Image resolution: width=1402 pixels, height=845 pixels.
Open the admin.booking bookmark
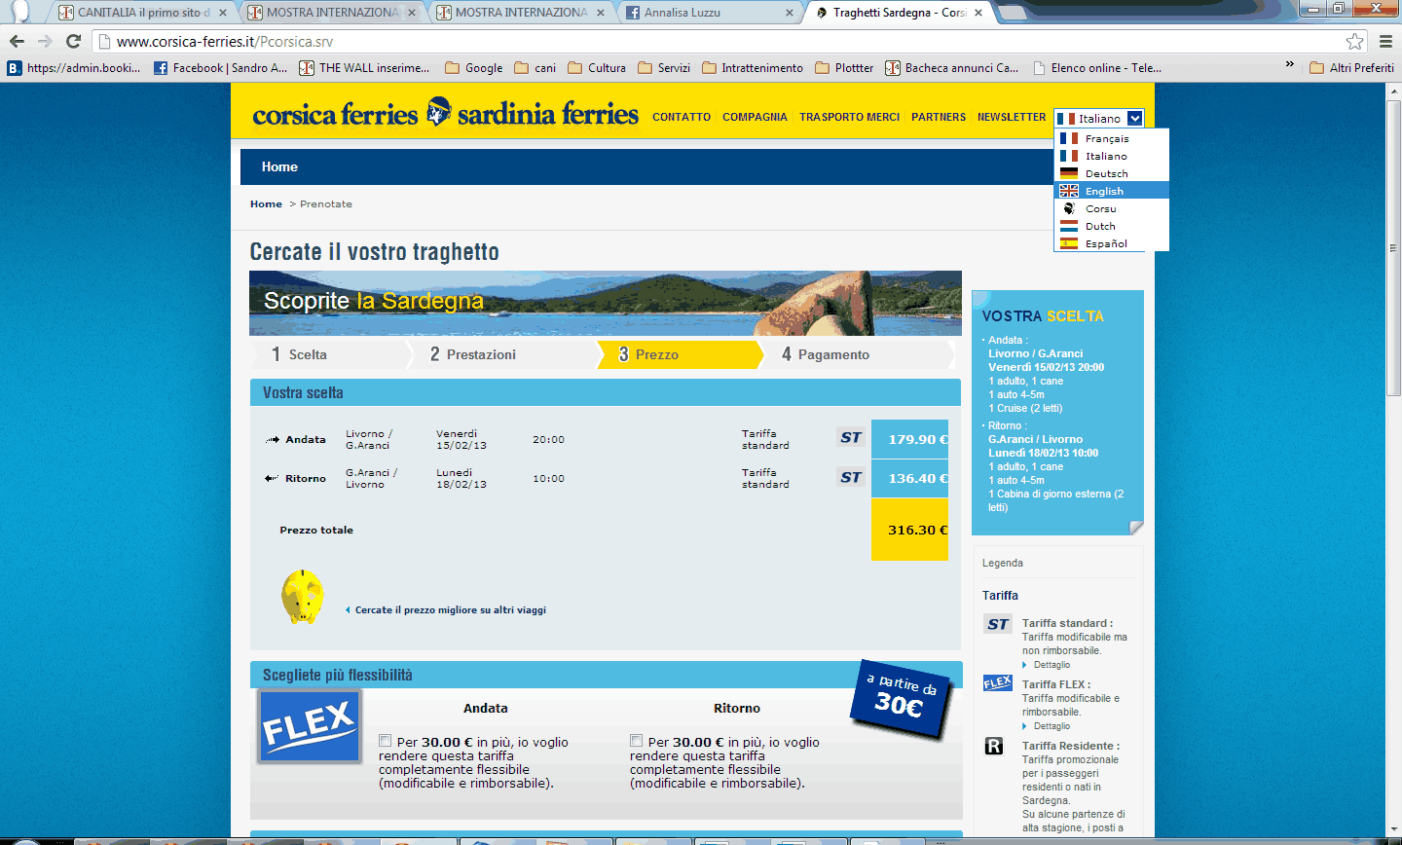point(74,67)
